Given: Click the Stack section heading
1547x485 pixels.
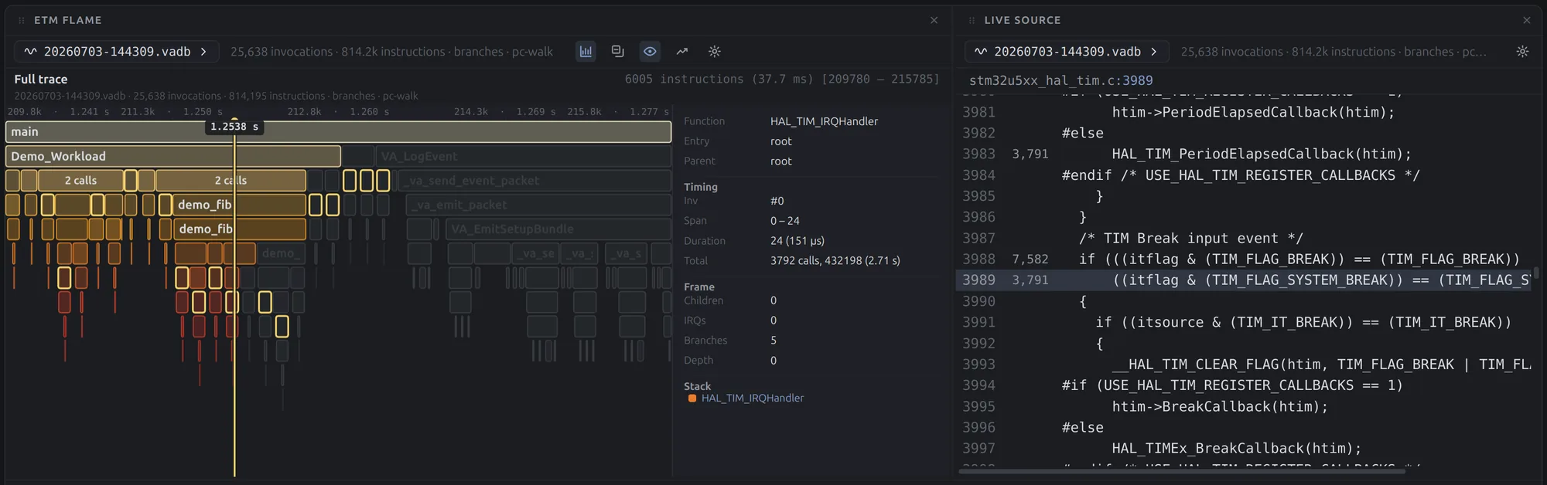Looking at the screenshot, I should pos(697,386).
